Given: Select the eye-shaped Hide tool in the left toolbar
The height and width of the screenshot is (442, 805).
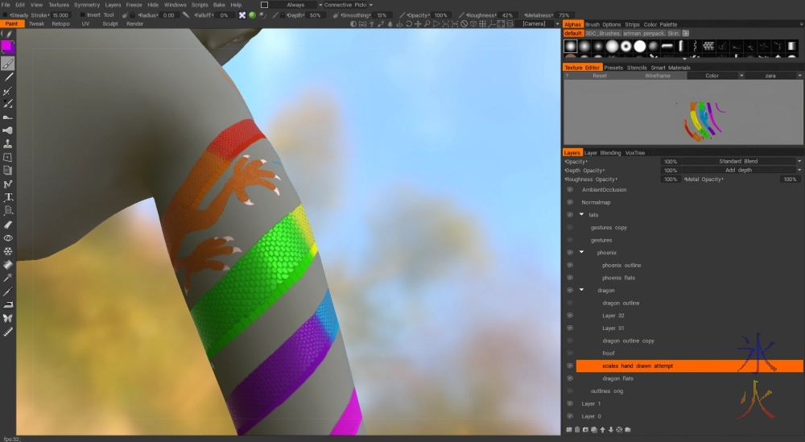Looking at the screenshot, I should tap(8, 238).
